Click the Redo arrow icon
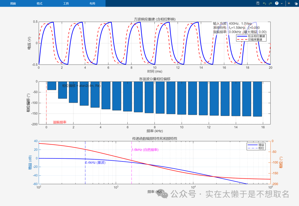Image resolution: width=299 pixels, height=206 pixels. point(270,3)
